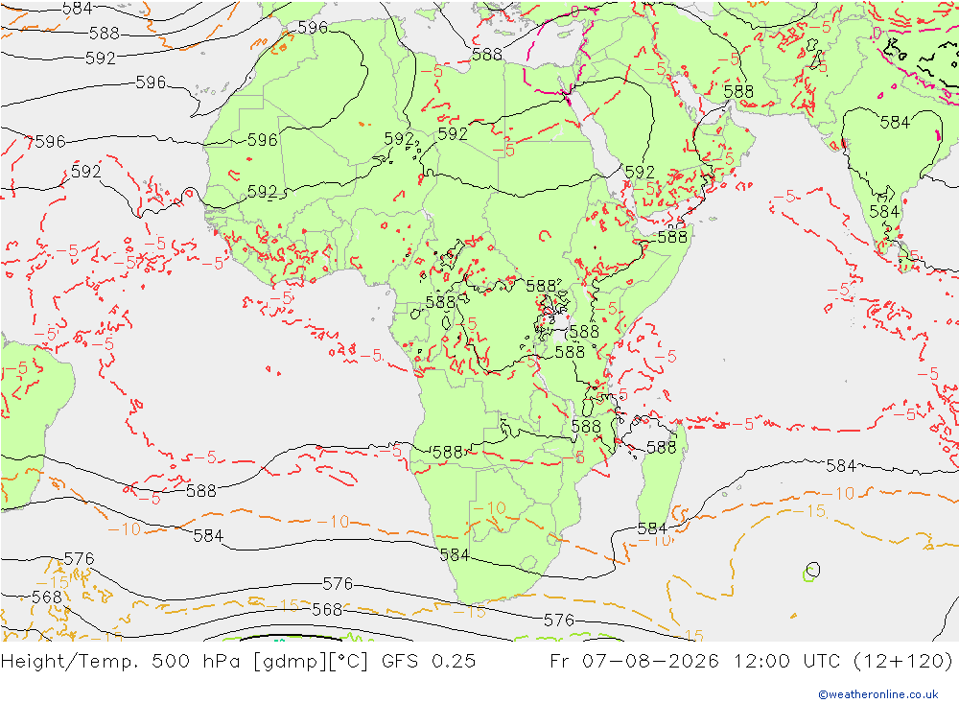959x703 pixels.
Task: Select the 'GFS 0.25' model label
Action: pos(428,662)
